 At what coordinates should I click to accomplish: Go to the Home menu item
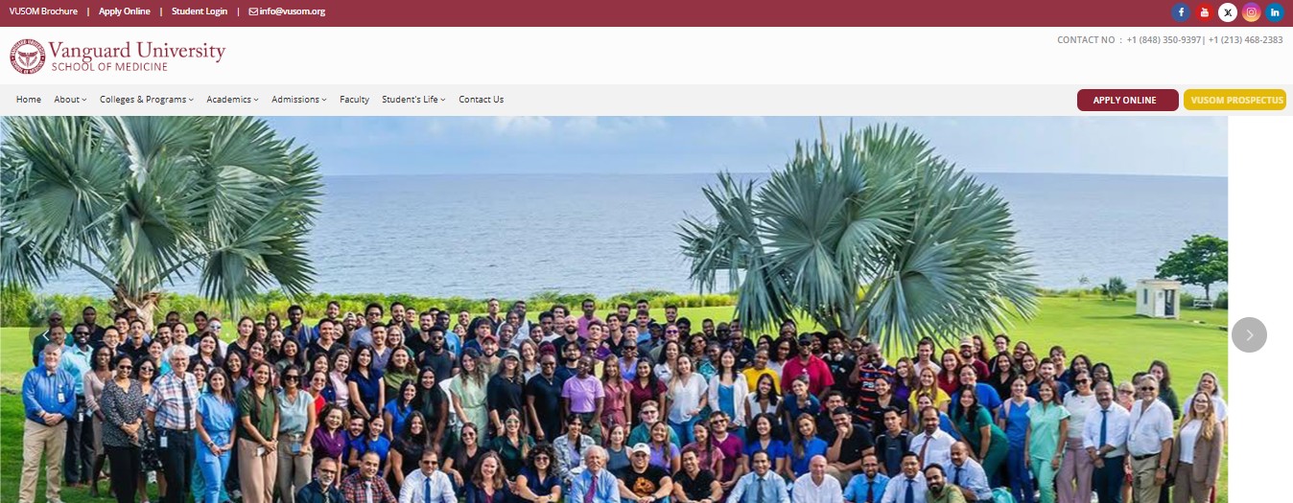point(29,100)
